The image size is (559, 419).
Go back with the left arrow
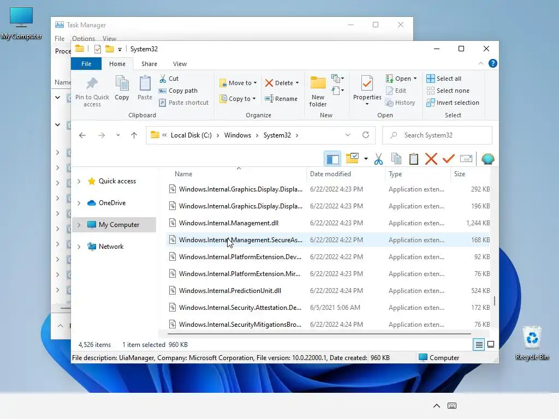[82, 135]
